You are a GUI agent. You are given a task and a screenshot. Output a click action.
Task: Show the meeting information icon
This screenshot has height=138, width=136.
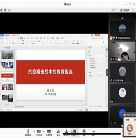[x=1, y=10]
